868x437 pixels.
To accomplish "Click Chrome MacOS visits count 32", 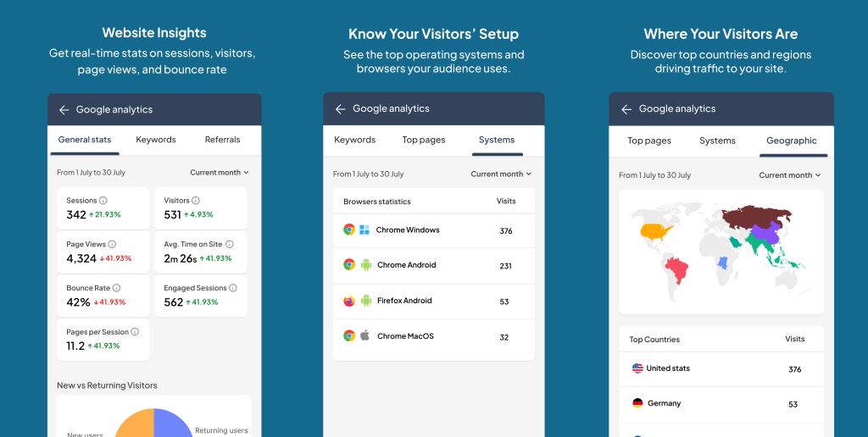I will pyautogui.click(x=504, y=337).
